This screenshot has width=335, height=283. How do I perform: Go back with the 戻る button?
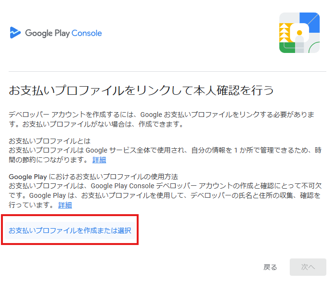click(270, 267)
